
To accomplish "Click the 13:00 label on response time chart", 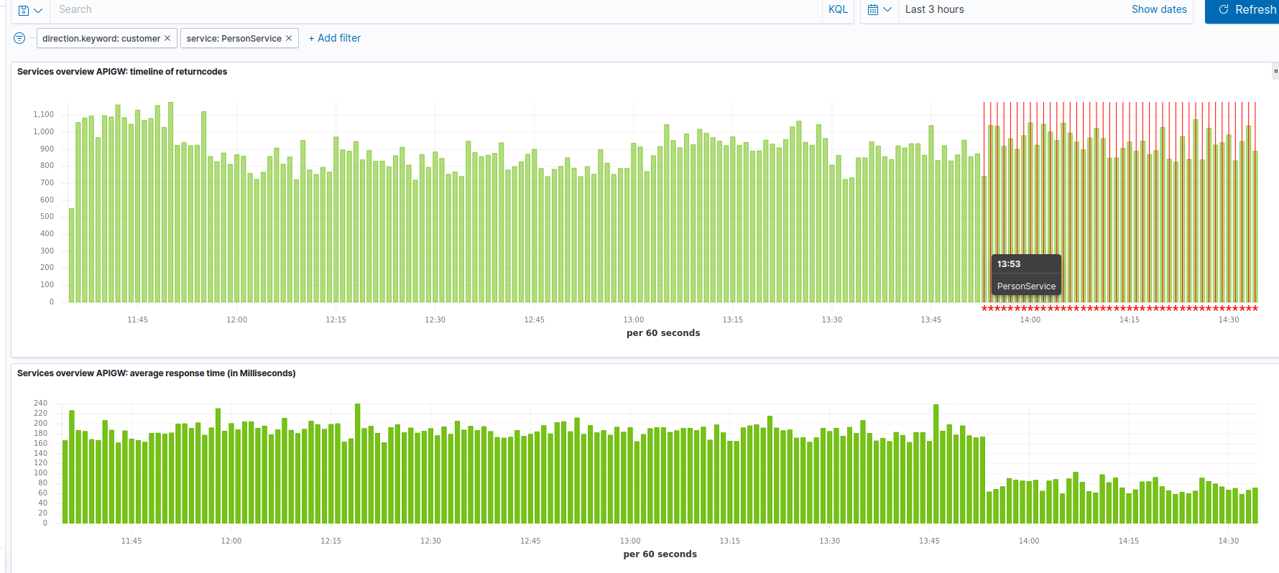I will (629, 541).
